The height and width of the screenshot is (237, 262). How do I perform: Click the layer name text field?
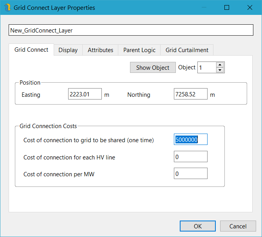(x=131, y=30)
